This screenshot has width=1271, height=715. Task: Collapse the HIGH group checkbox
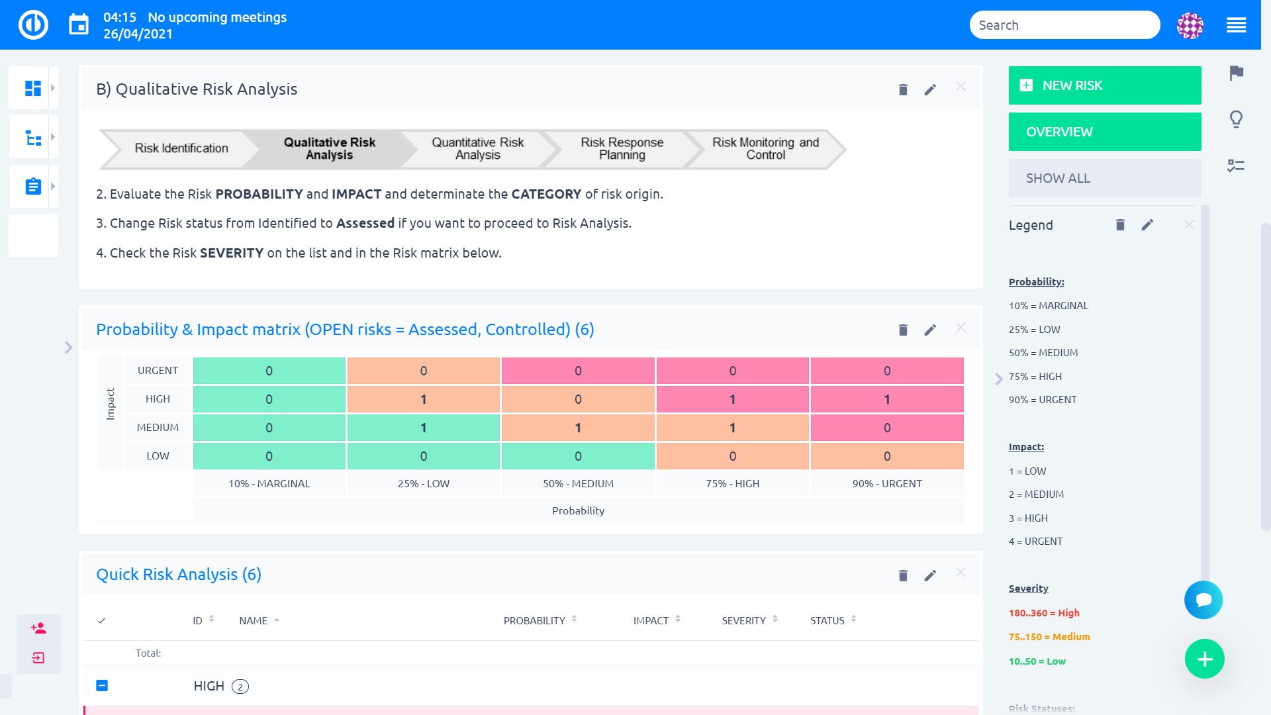(x=102, y=686)
